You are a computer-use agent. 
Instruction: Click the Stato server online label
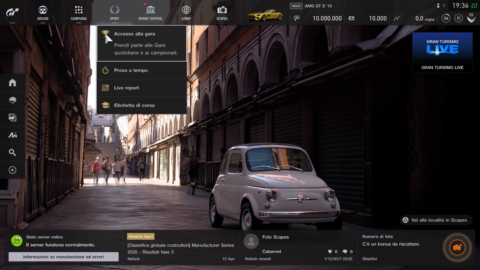click(44, 237)
